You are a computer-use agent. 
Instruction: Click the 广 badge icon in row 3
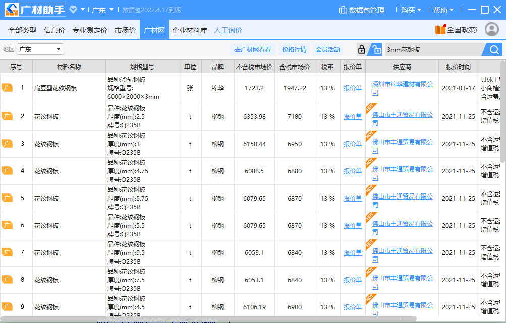7,144
